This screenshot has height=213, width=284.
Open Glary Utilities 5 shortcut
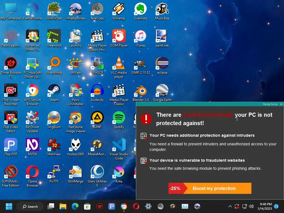pos(97,176)
